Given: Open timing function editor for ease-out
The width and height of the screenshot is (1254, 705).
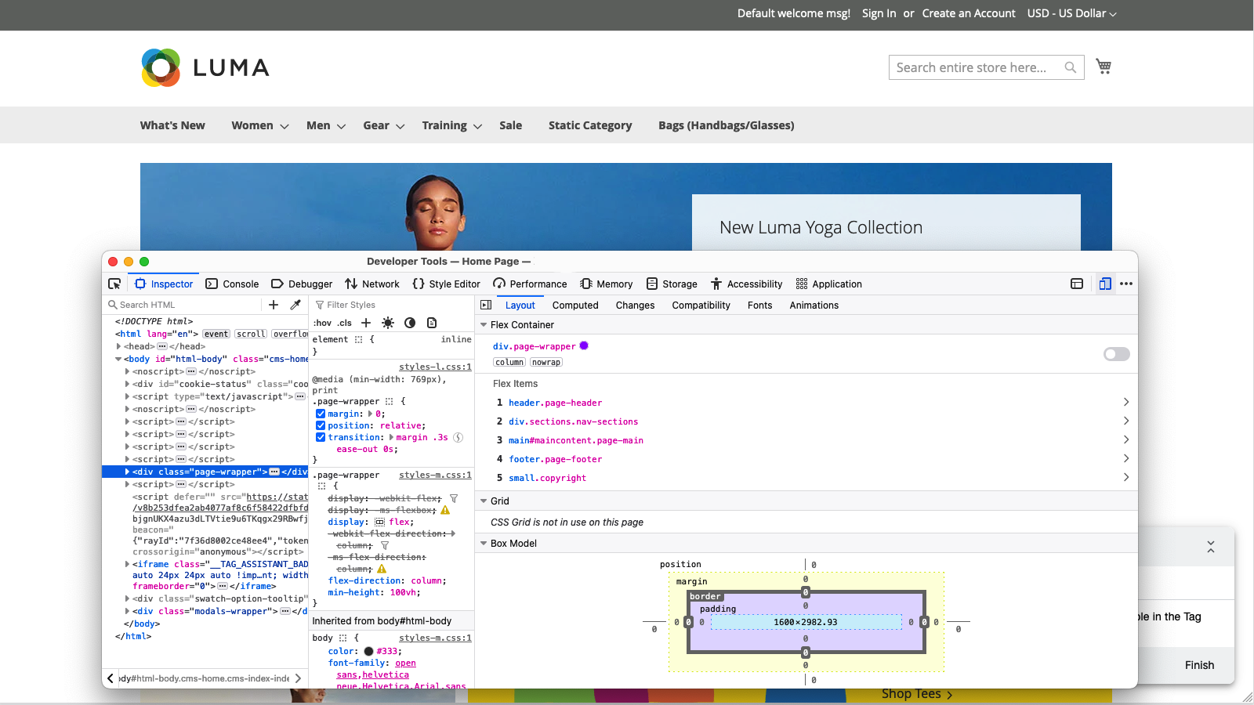Looking at the screenshot, I should 458,437.
